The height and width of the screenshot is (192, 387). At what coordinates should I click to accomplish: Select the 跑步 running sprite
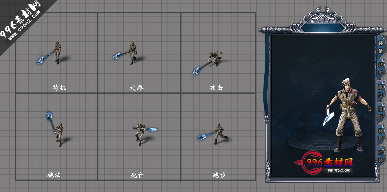pos(213,134)
